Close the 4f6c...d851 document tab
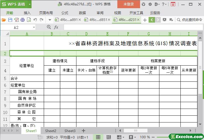204x140 pixels. click(x=109, y=20)
